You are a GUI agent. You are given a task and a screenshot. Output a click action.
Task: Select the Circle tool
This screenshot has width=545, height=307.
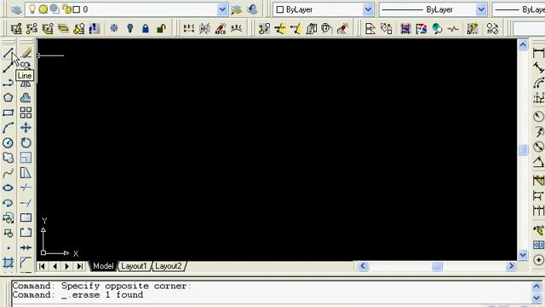8,142
